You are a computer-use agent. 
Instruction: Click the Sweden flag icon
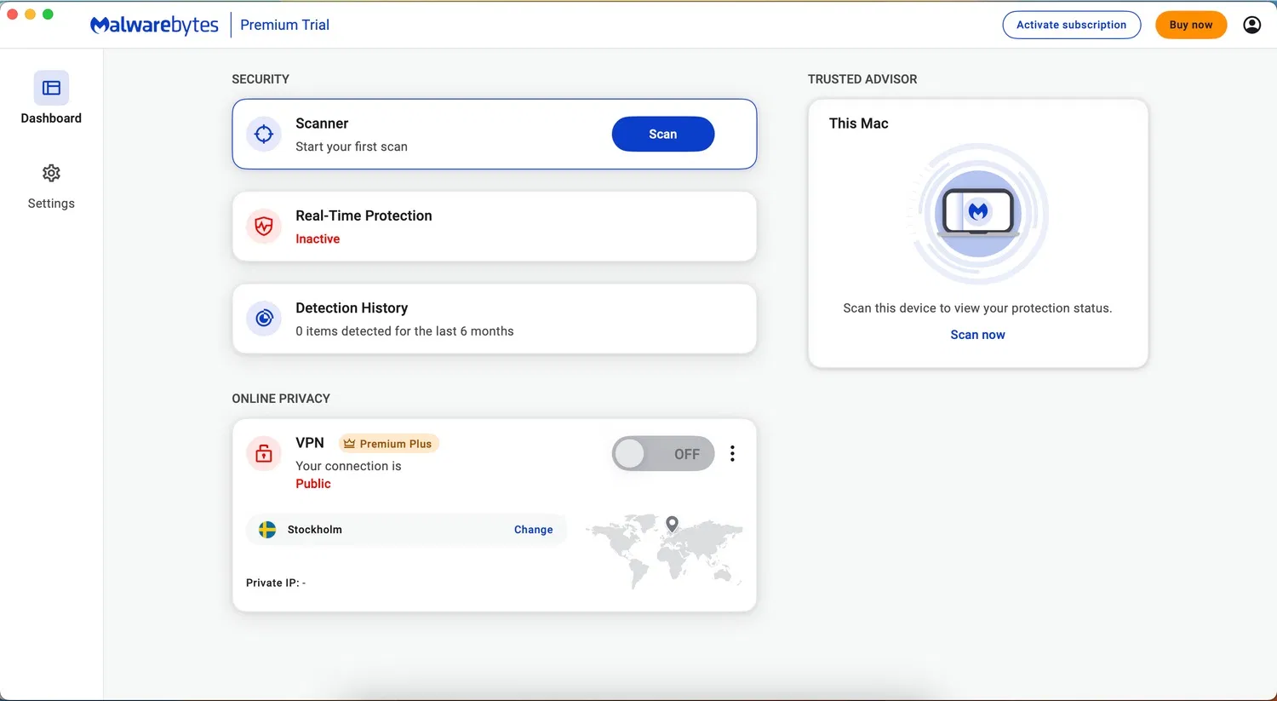[267, 530]
